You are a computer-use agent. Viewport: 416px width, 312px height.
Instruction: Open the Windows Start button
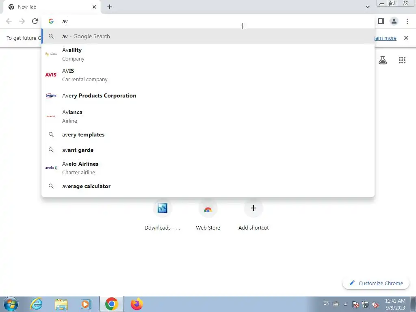click(11, 304)
